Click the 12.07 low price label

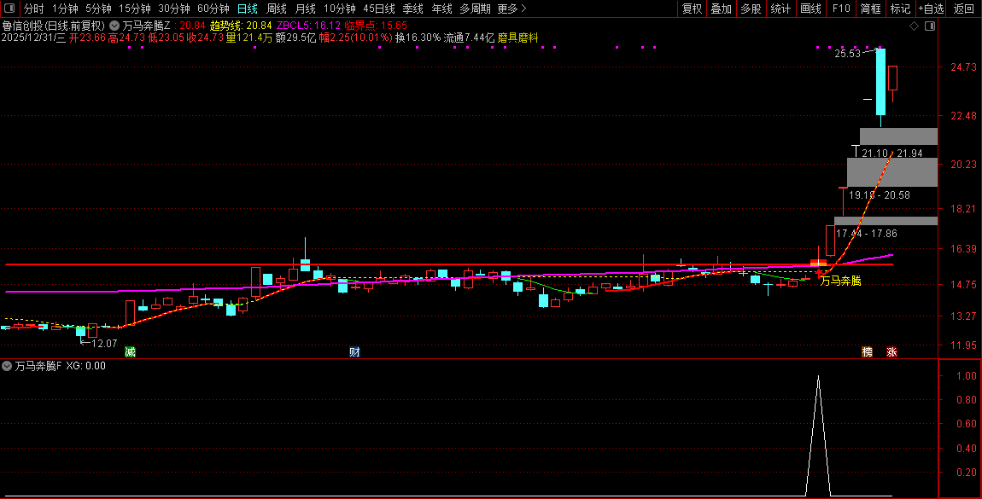point(104,343)
